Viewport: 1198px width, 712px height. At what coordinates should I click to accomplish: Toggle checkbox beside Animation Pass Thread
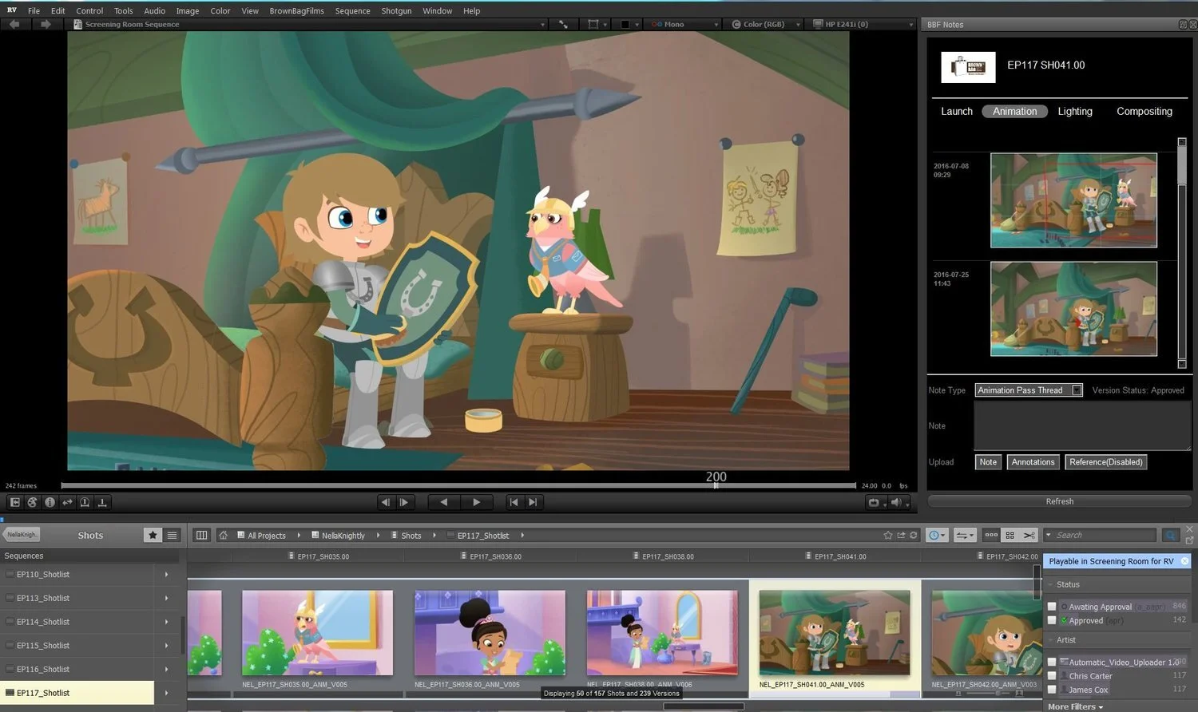click(1077, 390)
